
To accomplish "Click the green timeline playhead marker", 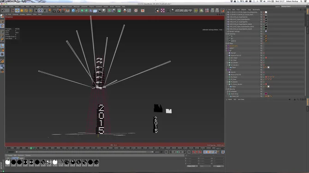I will coord(31,148).
